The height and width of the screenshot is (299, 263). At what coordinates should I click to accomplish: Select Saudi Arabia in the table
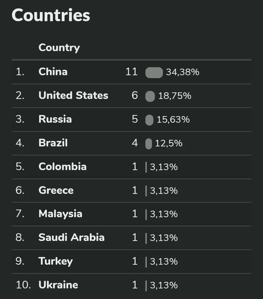[x=71, y=238]
